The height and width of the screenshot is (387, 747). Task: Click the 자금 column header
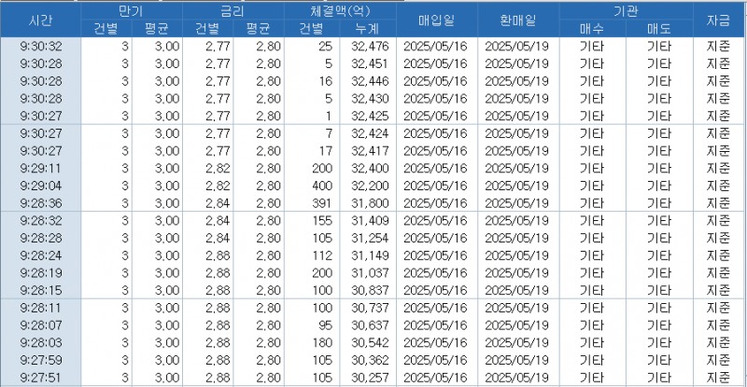718,20
